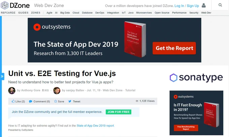
Task: Go to the Big Data zone
Action: click(65, 13)
